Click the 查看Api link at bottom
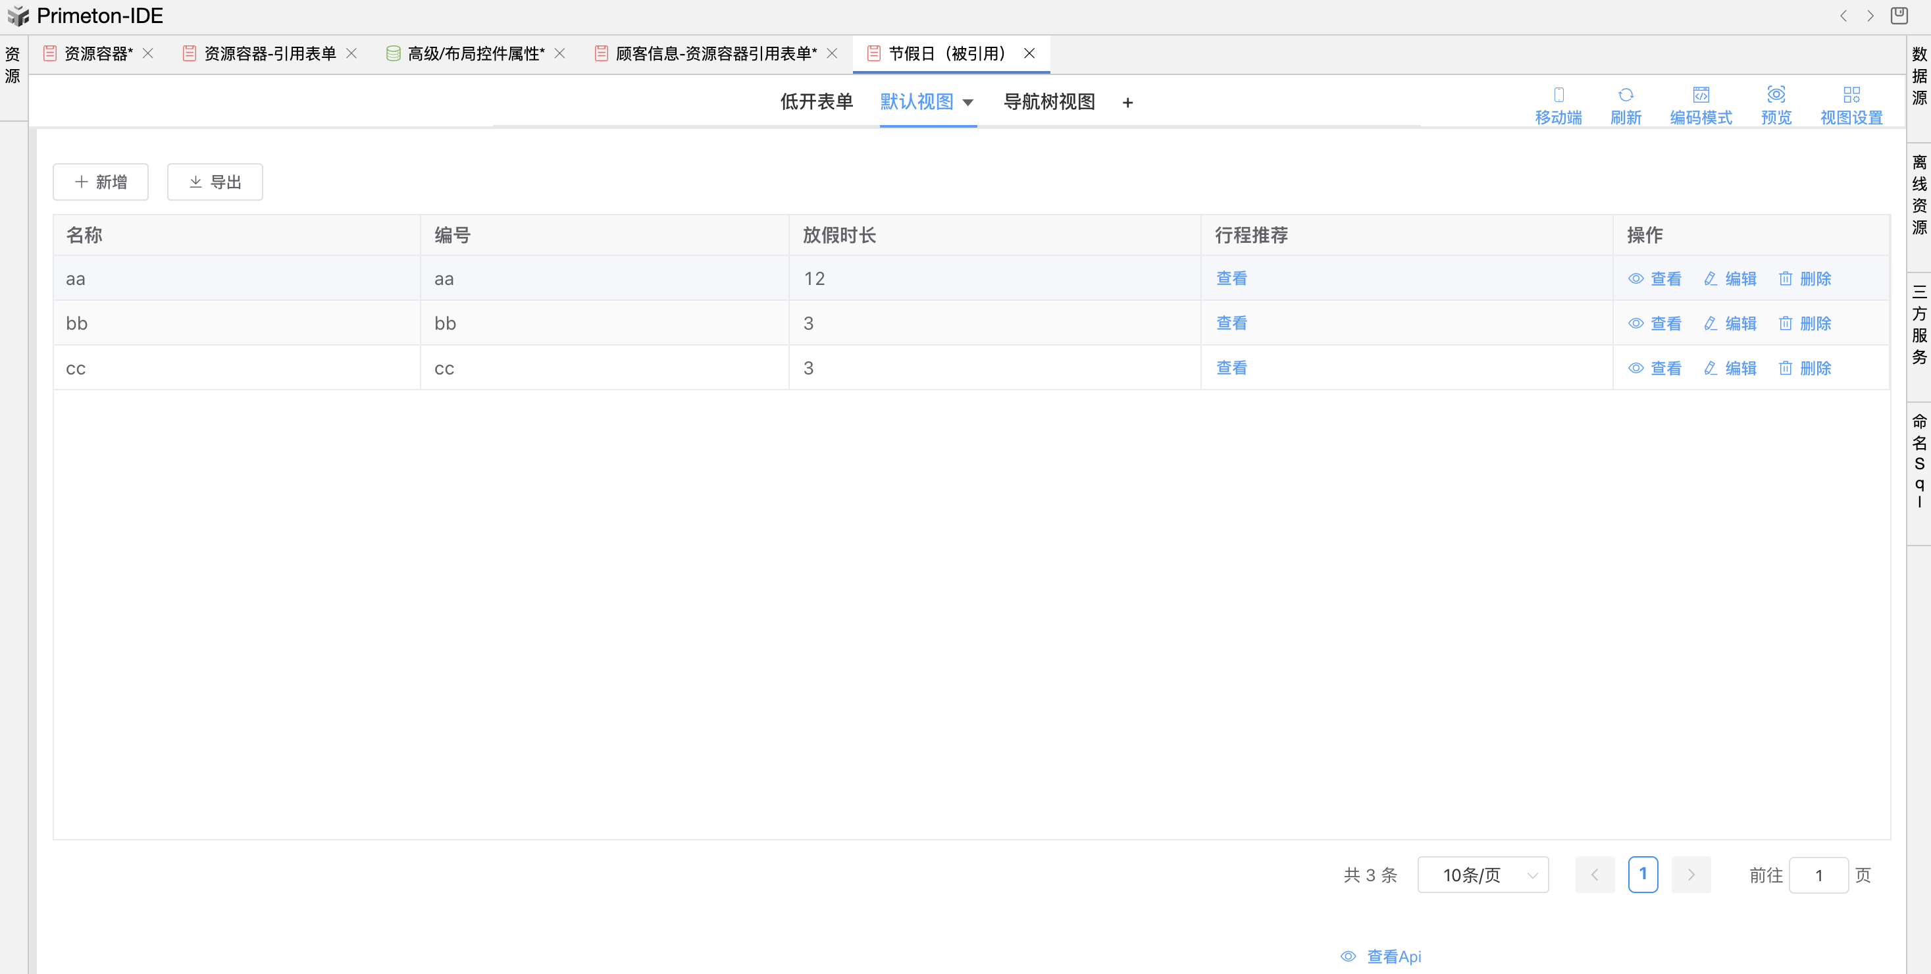This screenshot has height=974, width=1931. [1392, 956]
